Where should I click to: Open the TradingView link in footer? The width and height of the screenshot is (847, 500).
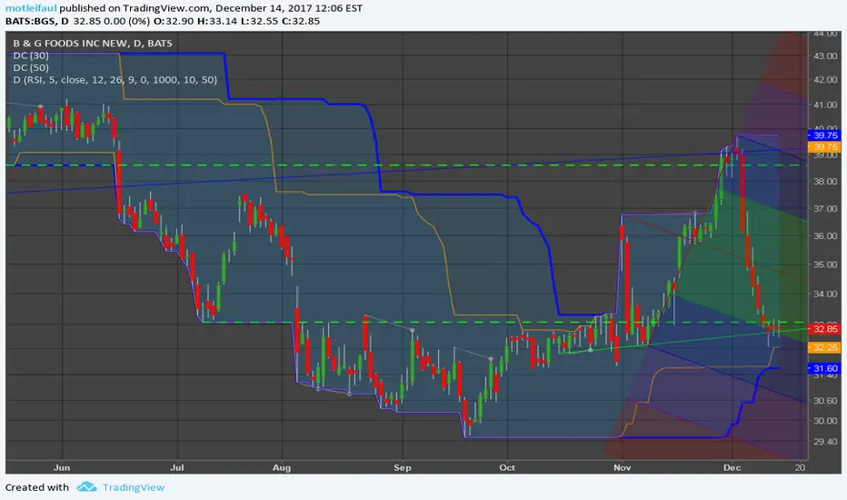[x=134, y=487]
